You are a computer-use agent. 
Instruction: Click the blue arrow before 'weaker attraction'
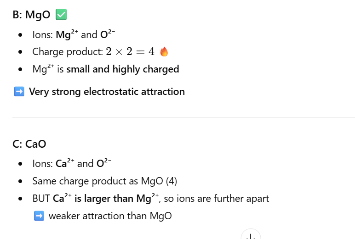pyautogui.click(x=39, y=216)
